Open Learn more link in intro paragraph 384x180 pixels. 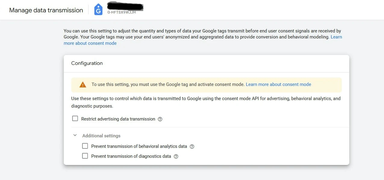[x=203, y=40]
